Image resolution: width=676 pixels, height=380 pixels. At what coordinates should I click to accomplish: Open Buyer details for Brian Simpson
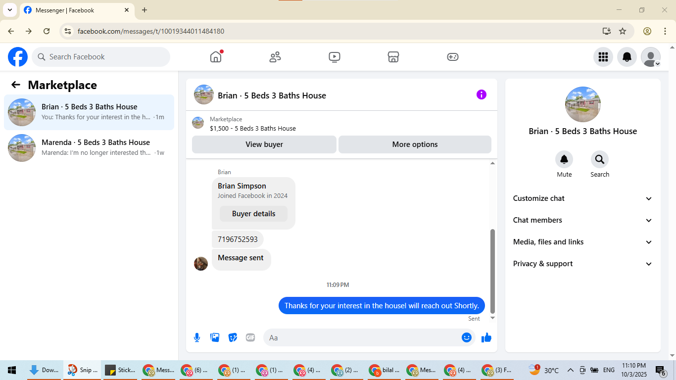(x=253, y=214)
